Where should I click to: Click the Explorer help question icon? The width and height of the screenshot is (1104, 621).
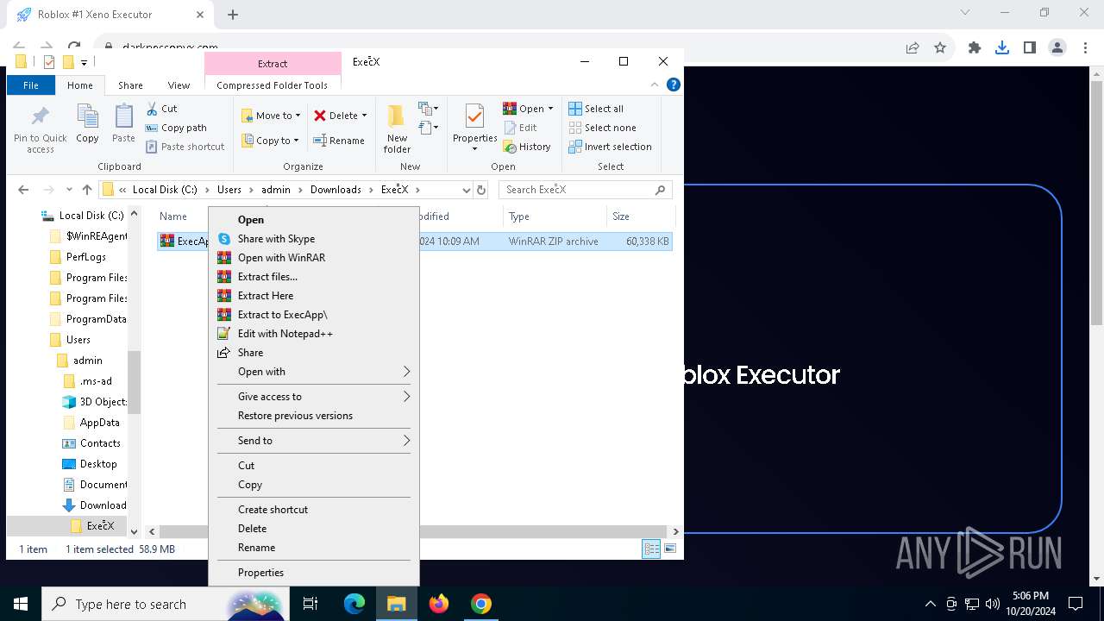[x=674, y=85]
